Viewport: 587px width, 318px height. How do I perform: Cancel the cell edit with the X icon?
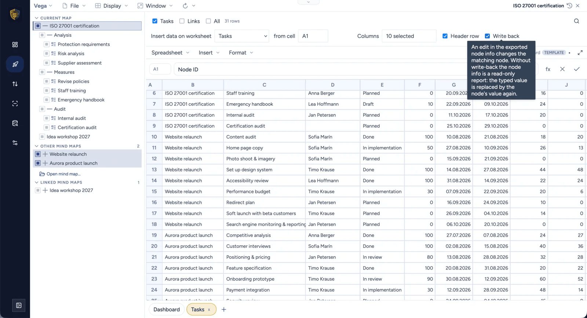[562, 69]
